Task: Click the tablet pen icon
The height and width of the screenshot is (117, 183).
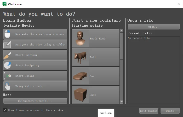Action: (7, 45)
